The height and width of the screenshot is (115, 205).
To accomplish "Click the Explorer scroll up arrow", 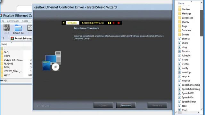I will [x=201, y=3].
